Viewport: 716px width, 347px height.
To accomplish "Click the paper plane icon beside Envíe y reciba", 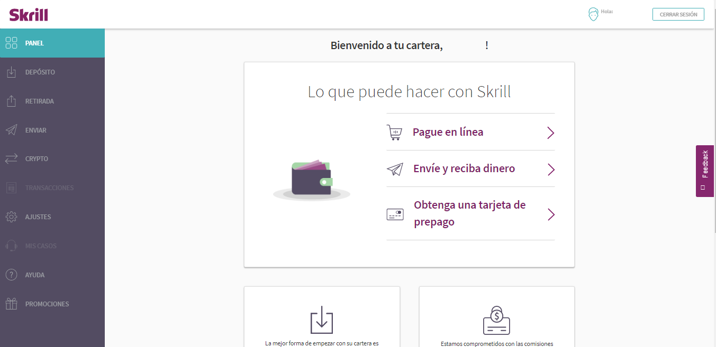I will pyautogui.click(x=395, y=169).
